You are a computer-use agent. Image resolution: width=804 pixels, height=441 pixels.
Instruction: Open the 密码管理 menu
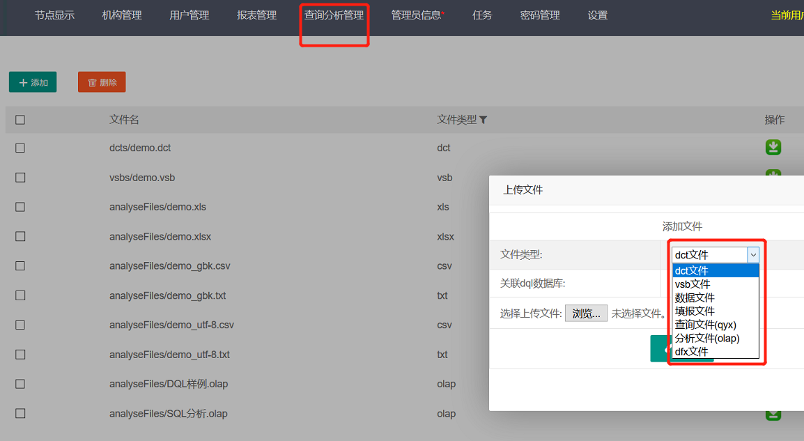click(540, 15)
